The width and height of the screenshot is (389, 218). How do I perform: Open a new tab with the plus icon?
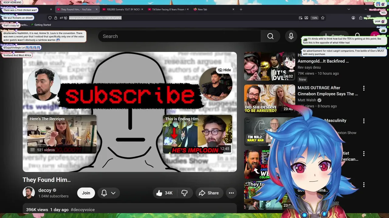click(x=241, y=9)
